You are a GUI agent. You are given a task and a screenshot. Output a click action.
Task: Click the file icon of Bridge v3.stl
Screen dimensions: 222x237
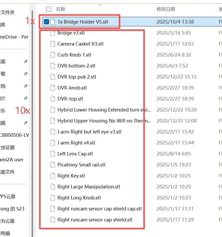53,33
